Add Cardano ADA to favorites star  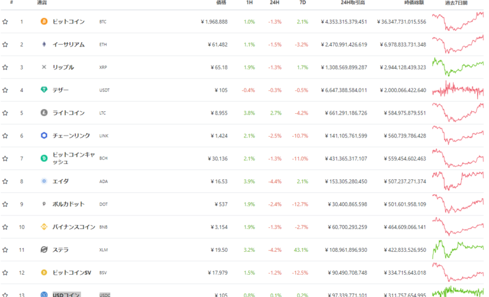pyautogui.click(x=5, y=181)
